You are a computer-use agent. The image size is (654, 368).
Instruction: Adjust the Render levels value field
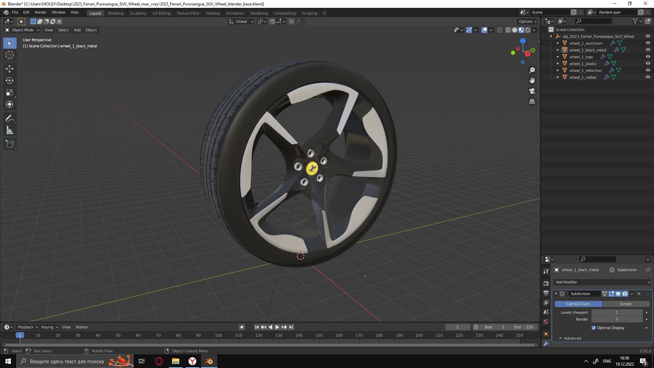pos(617,319)
